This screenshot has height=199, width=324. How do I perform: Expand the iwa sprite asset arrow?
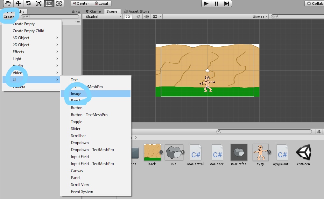point(183,152)
